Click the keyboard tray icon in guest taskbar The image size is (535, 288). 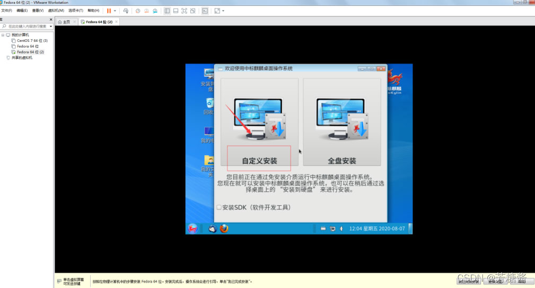pyautogui.click(x=323, y=229)
